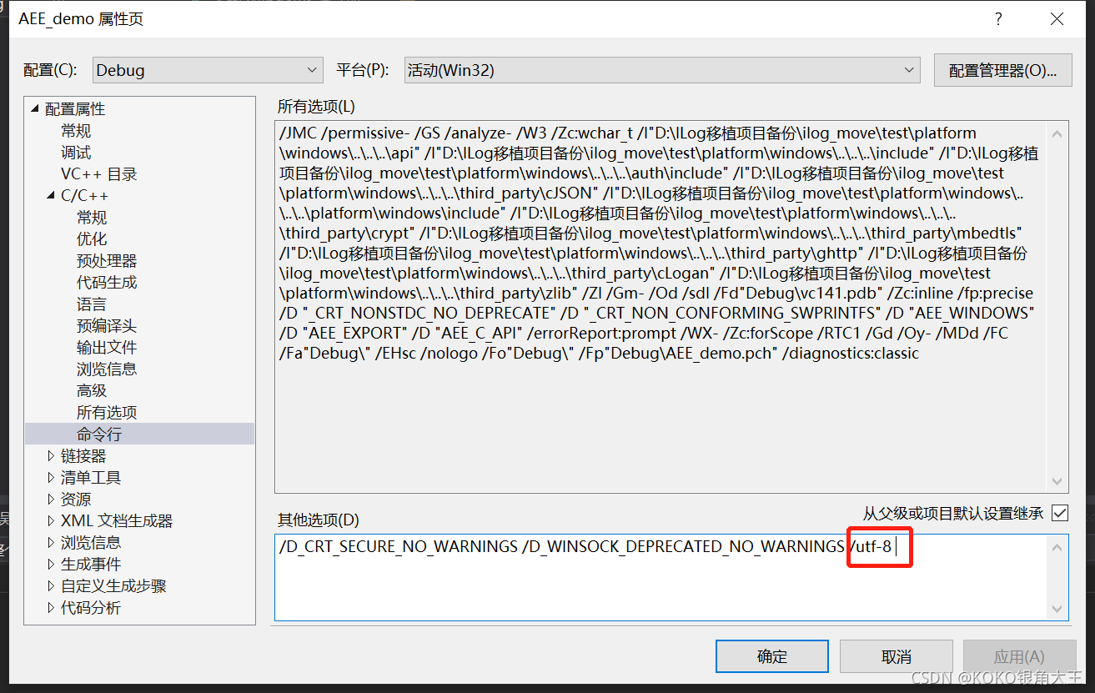This screenshot has width=1095, height=693.
Task: Expand the 清单工具 node
Action: (51, 478)
